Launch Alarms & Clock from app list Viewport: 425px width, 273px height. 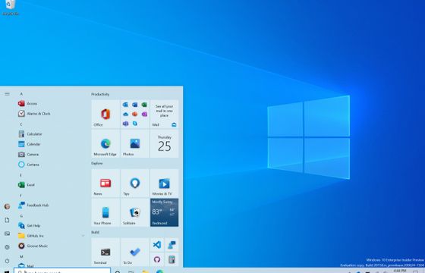point(52,114)
